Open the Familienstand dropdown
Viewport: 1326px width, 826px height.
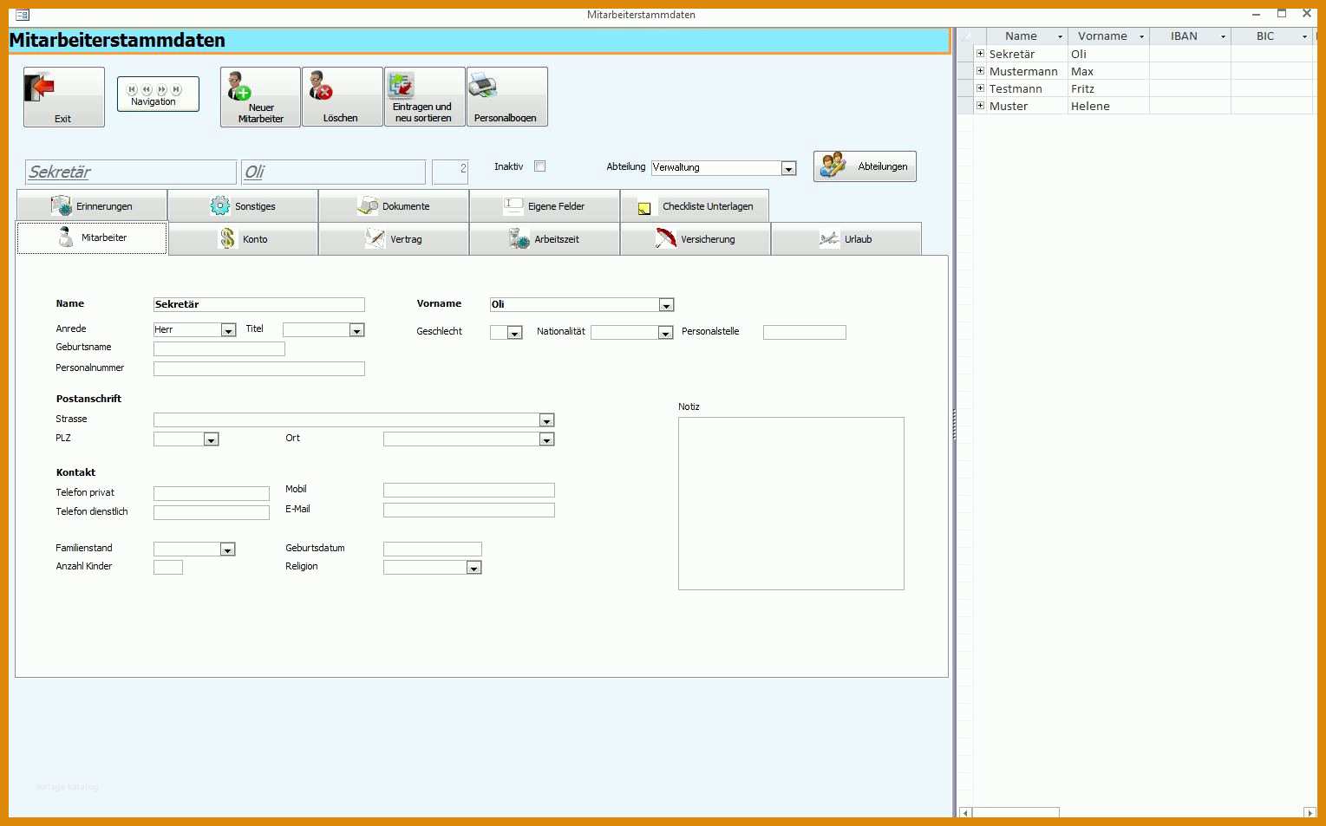coord(227,550)
